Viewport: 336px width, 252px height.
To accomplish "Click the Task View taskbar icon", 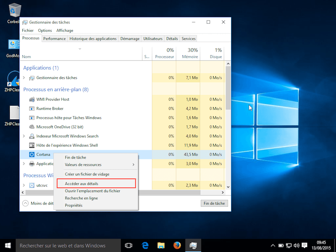I will coord(129,245).
